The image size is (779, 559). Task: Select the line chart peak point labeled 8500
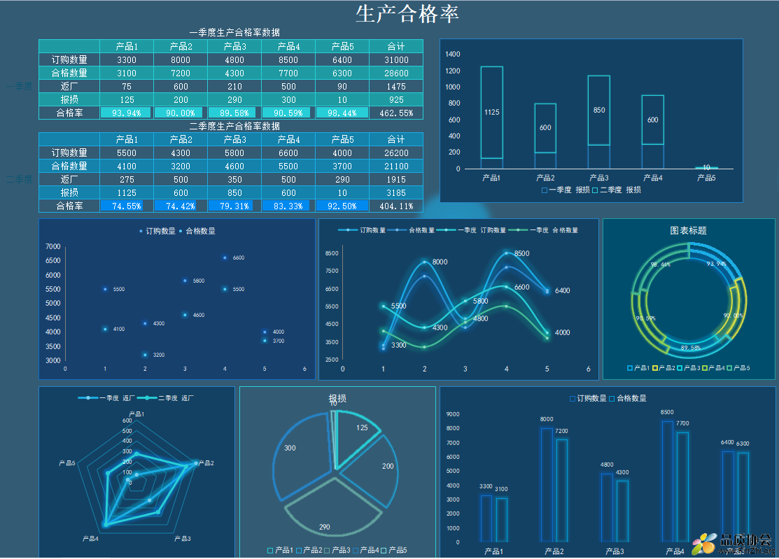[x=506, y=253]
